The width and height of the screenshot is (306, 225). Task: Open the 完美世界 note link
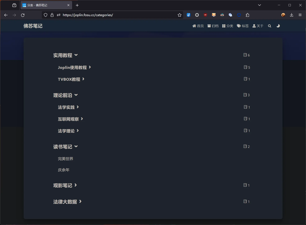(x=65, y=158)
